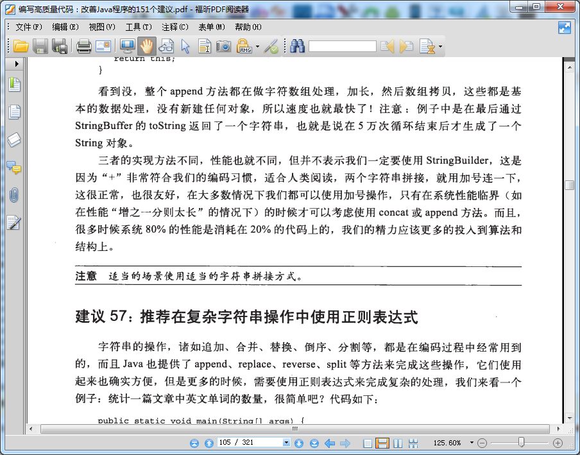Open the Comments panel icon

14,167
